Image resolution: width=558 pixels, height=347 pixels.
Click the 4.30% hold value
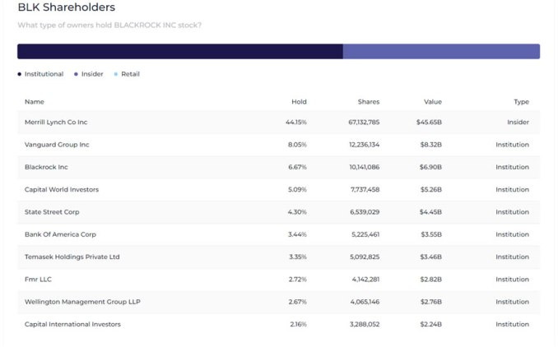pos(297,212)
